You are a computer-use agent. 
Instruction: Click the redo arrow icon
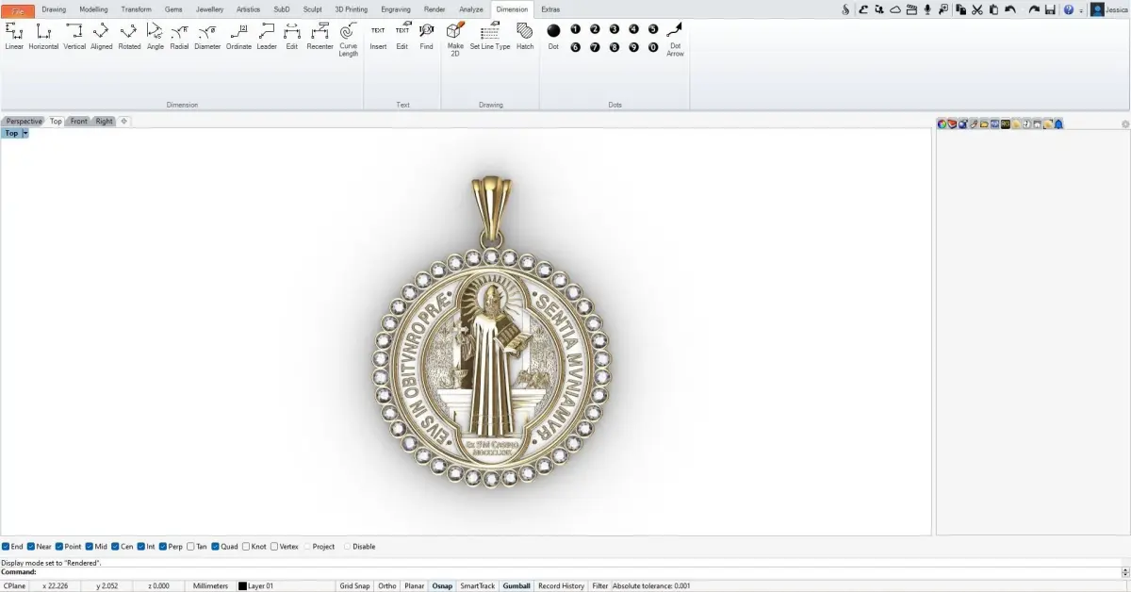[x=1034, y=9]
